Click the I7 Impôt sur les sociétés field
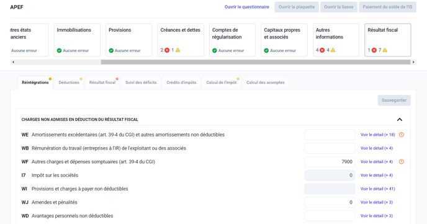 pyautogui.click(x=330, y=175)
